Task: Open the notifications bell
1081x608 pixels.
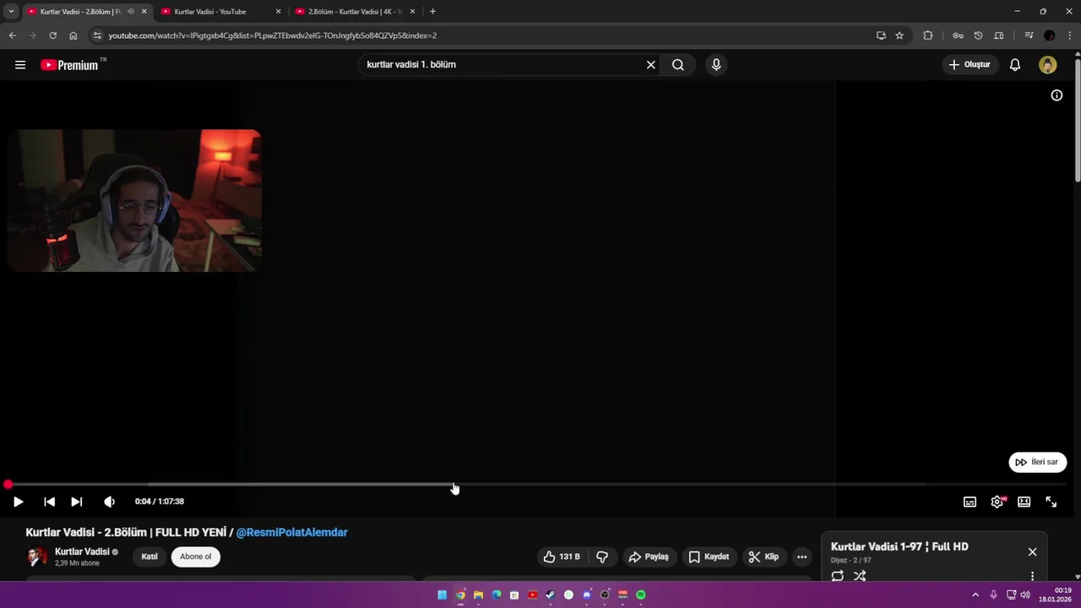Action: 1015,65
